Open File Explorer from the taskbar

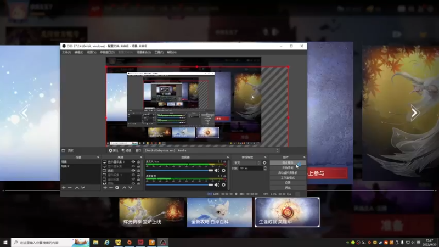pyautogui.click(x=95, y=242)
